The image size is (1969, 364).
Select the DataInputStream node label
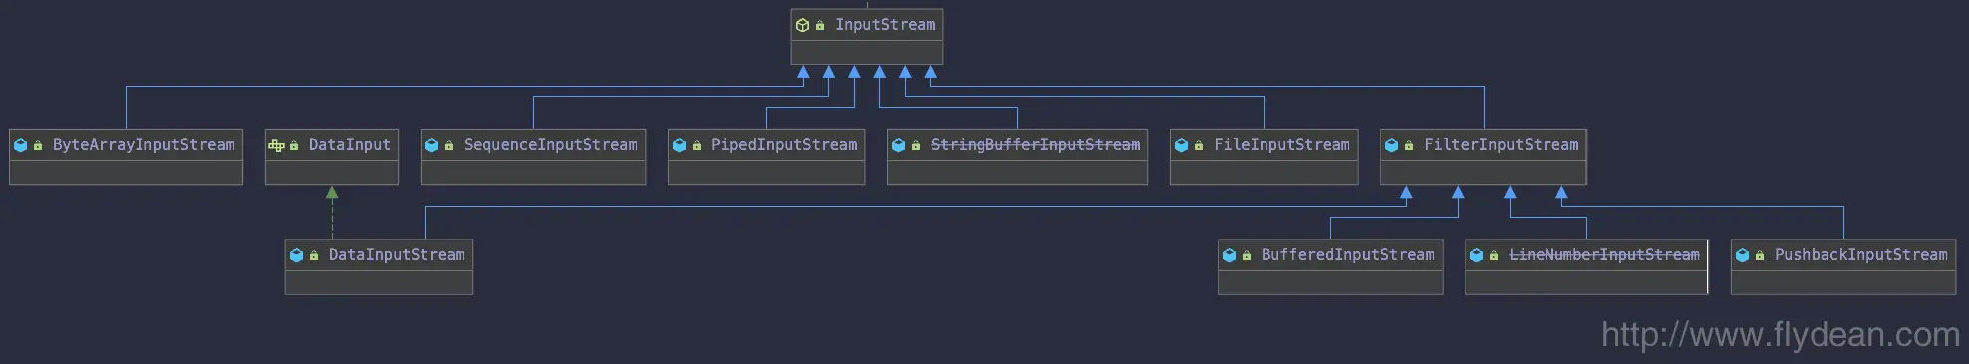tap(397, 255)
